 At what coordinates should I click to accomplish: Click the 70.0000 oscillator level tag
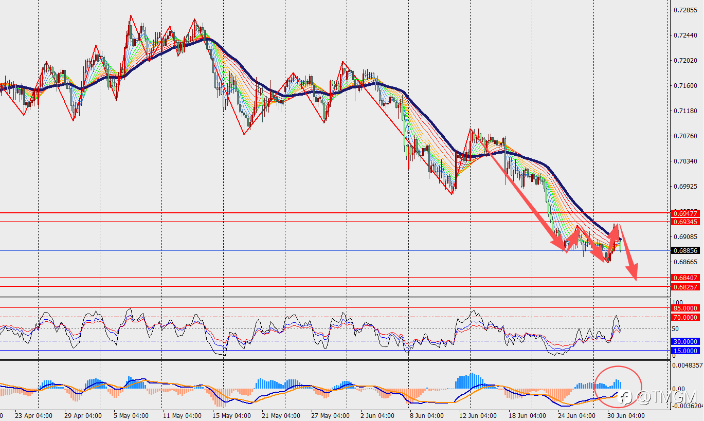click(x=685, y=318)
